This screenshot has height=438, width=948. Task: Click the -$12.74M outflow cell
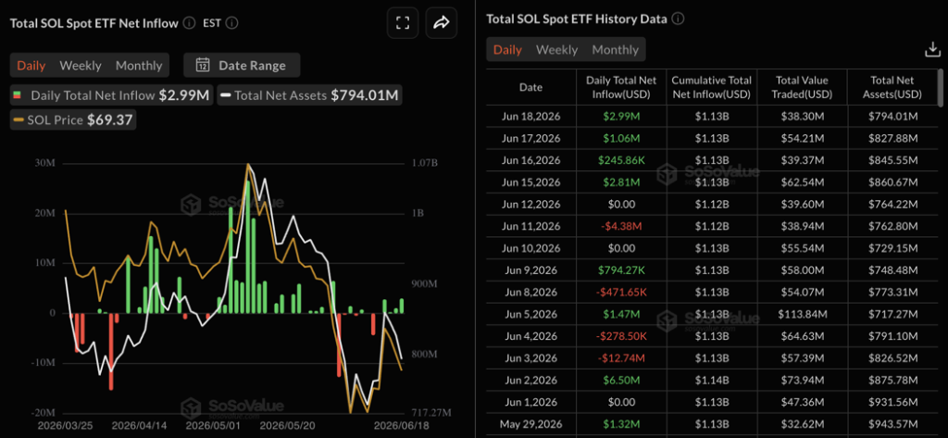(x=621, y=358)
